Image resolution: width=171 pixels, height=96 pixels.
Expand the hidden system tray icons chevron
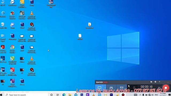[140, 95]
